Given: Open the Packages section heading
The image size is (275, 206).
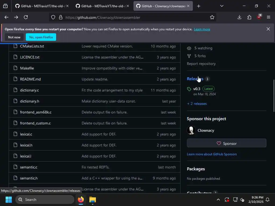Looking at the screenshot, I should 196,169.
